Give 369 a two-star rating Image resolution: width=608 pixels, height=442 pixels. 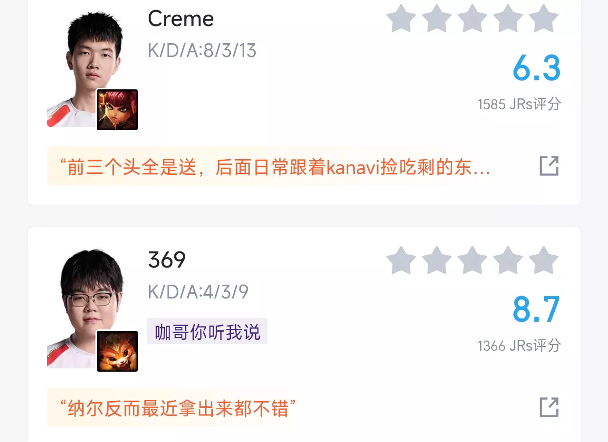pos(437,260)
